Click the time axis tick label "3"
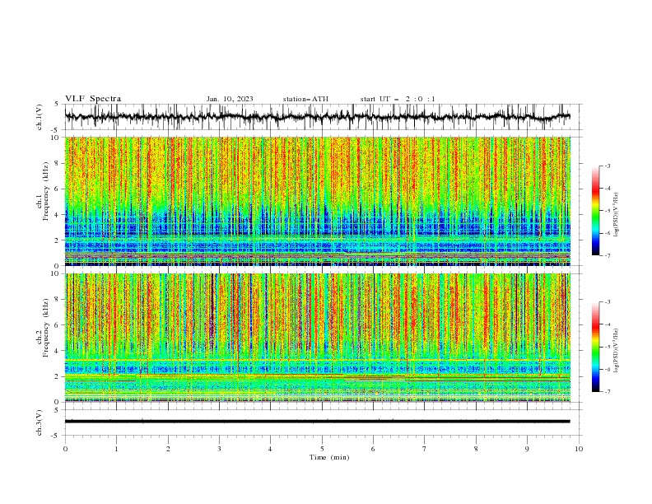Screen dimensions: 652x504 [x=219, y=449]
